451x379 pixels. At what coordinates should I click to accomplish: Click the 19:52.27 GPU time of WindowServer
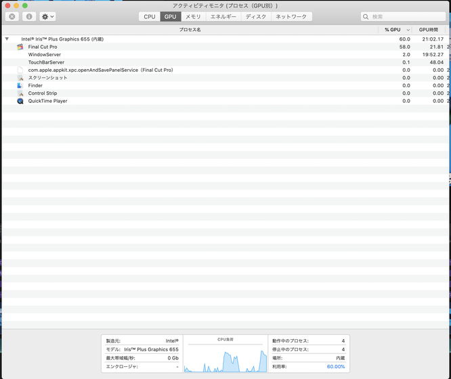click(433, 54)
